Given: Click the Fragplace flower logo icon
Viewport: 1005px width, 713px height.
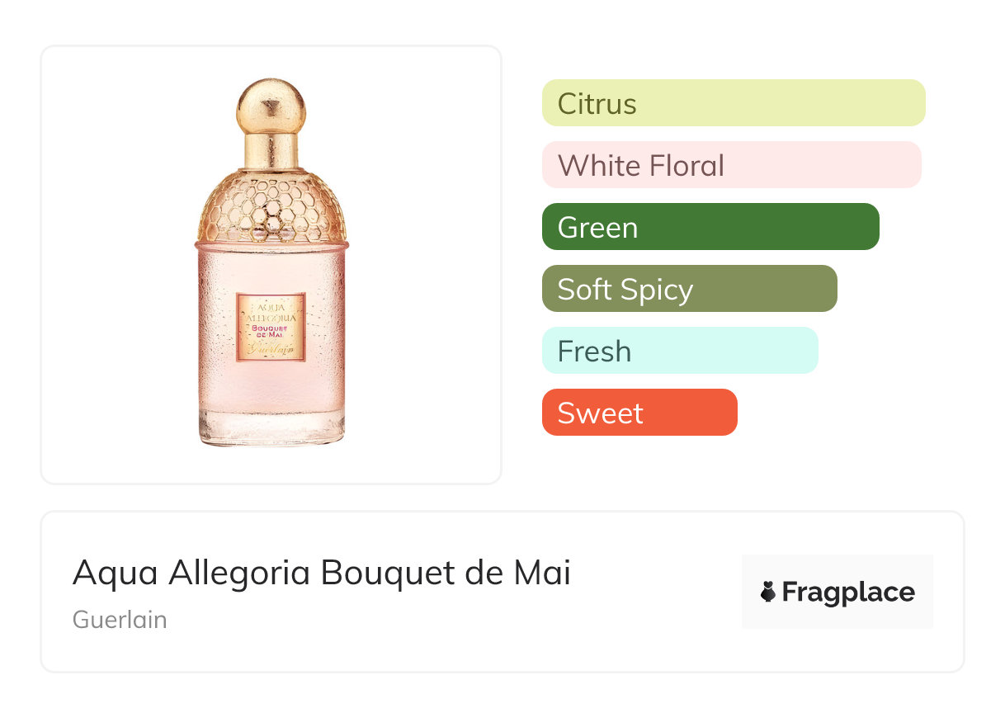Looking at the screenshot, I should pyautogui.click(x=768, y=592).
